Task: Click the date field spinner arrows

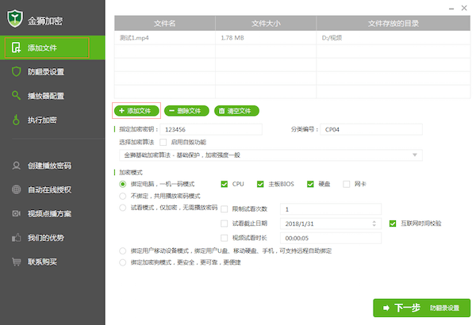Action: [374, 224]
